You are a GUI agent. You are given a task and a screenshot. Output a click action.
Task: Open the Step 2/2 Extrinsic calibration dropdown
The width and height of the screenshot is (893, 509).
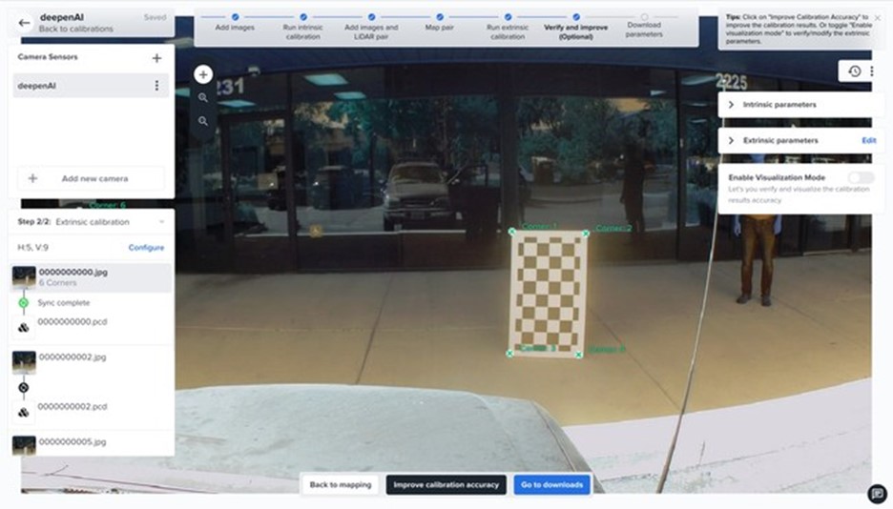point(160,222)
